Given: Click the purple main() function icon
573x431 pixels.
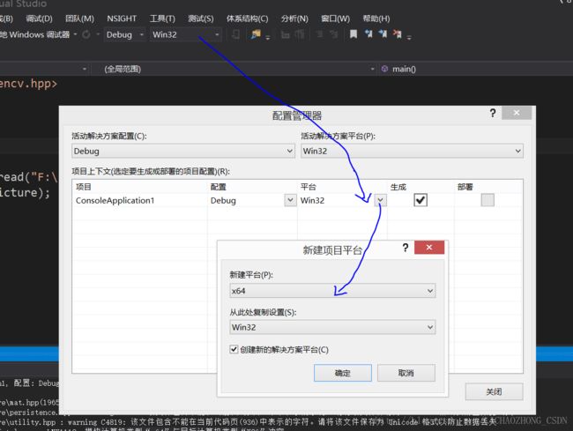Looking at the screenshot, I should [x=384, y=69].
